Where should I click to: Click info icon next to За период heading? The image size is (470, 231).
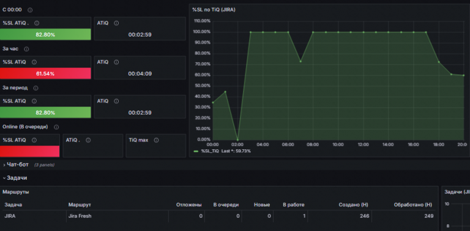[35, 88]
